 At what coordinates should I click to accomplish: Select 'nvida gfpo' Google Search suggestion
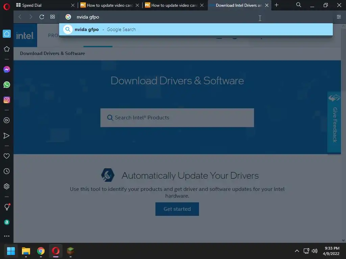point(196,29)
